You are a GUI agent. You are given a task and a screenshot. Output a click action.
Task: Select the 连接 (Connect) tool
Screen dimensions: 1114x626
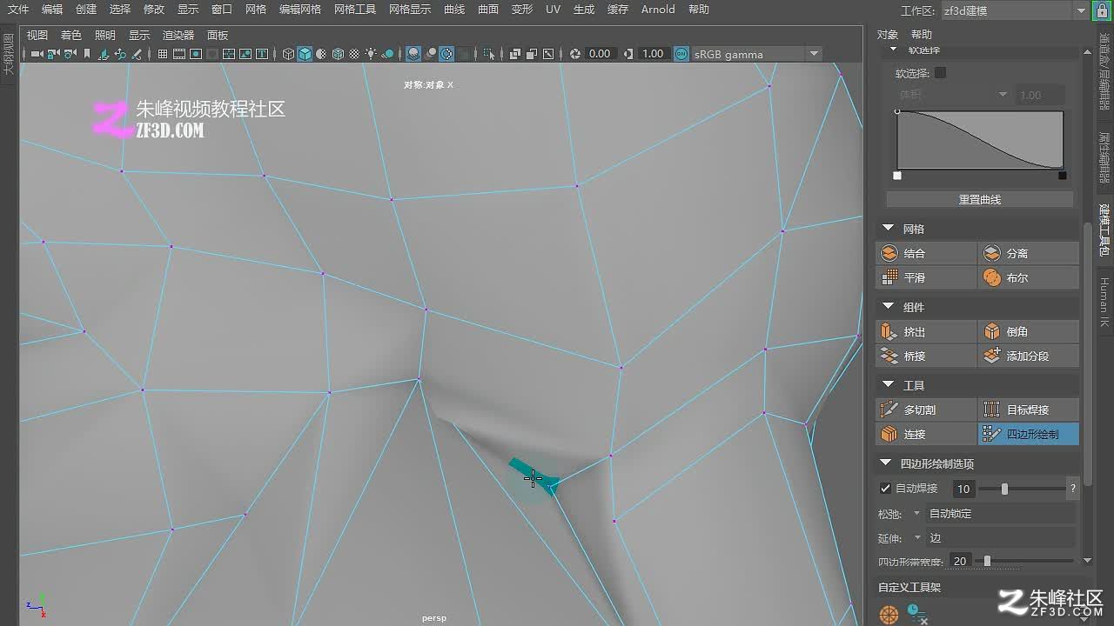pyautogui.click(x=926, y=434)
